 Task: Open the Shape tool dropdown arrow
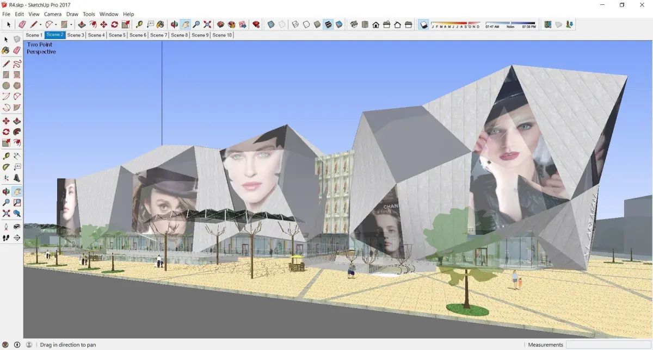tap(71, 24)
